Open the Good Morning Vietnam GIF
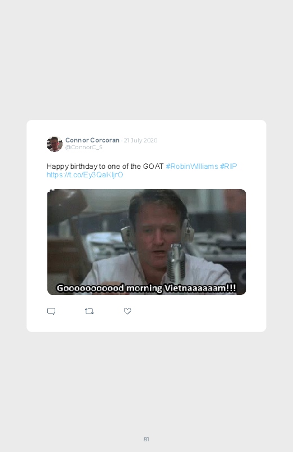The height and width of the screenshot is (452, 293). click(146, 242)
